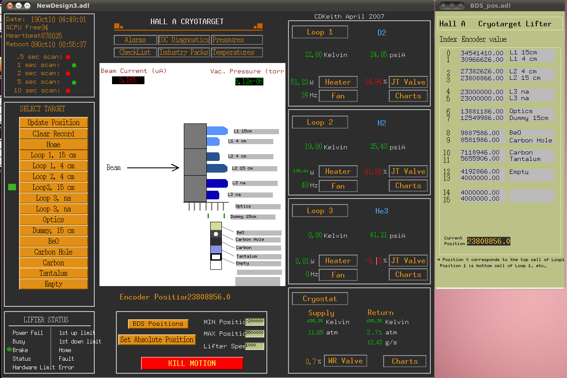Open Loop 3 Fan controls

tap(338, 274)
